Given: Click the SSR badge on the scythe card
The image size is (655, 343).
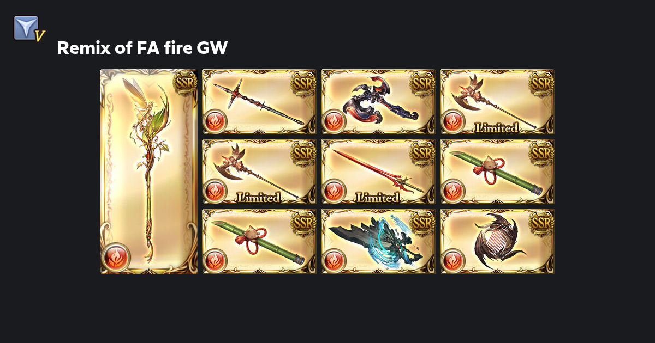Looking at the screenshot, I should (x=422, y=82).
